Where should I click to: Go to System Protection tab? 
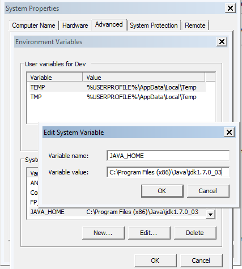coord(154,25)
